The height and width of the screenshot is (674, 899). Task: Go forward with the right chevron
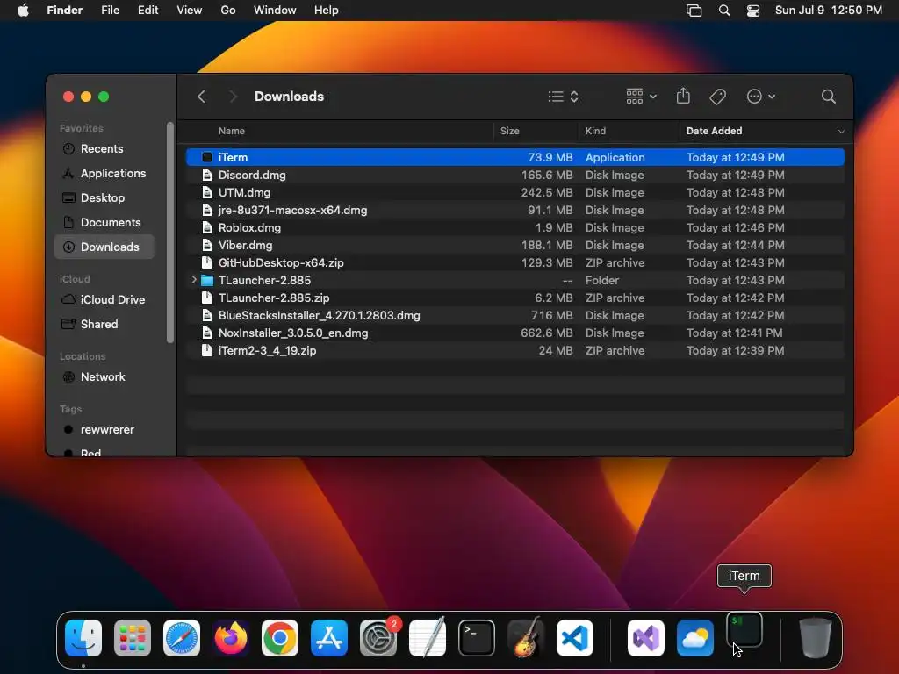[233, 97]
